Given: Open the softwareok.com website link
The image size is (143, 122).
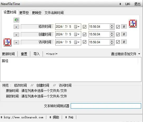Looking at the screenshot, I should tap(23, 117).
